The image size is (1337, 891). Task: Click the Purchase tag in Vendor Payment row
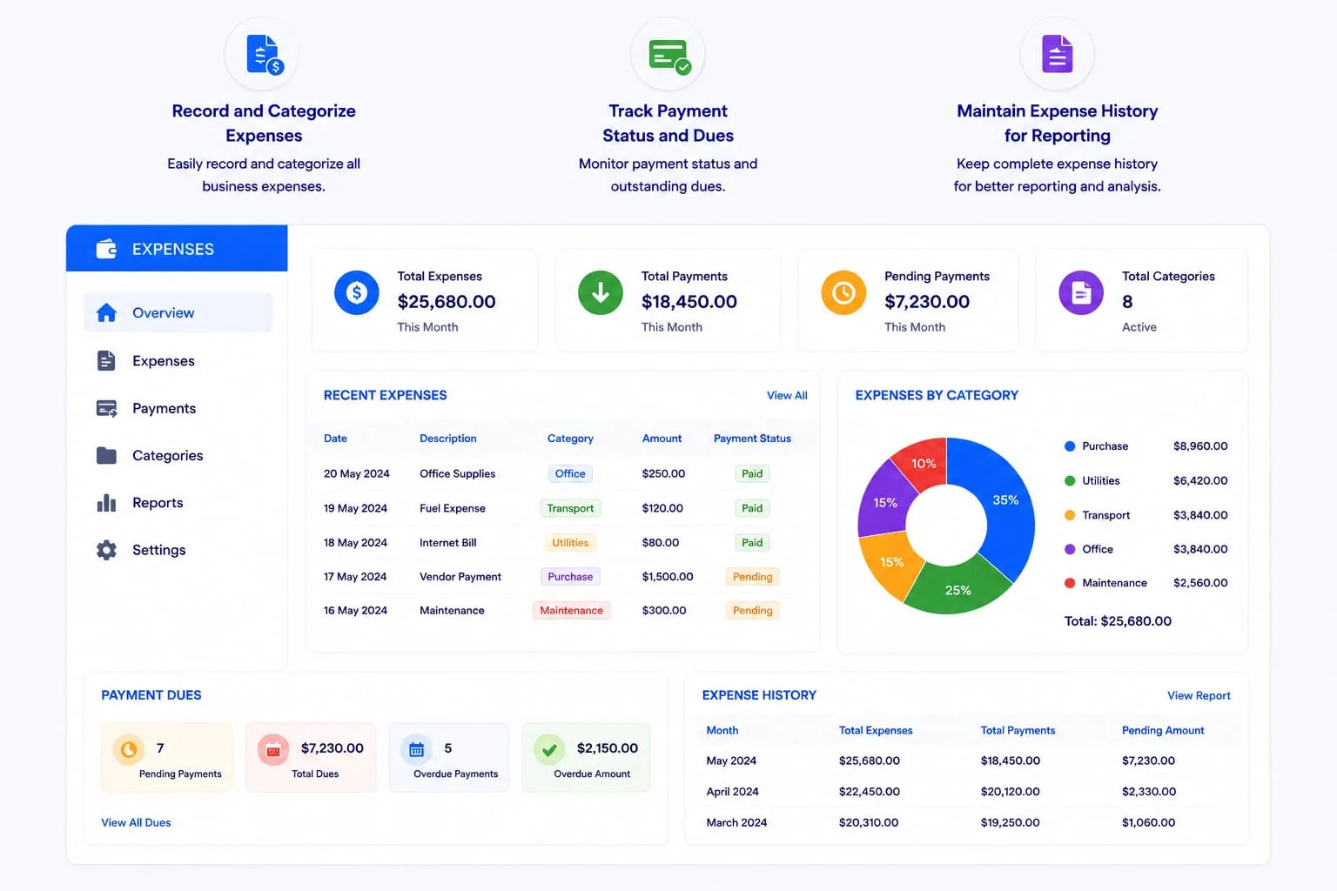click(x=570, y=576)
